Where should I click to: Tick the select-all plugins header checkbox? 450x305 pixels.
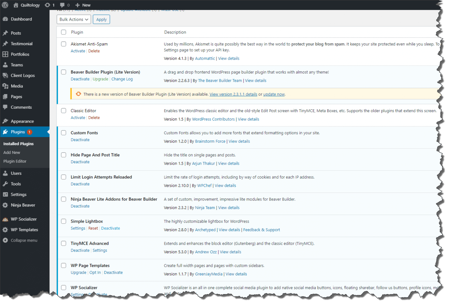[x=63, y=32]
